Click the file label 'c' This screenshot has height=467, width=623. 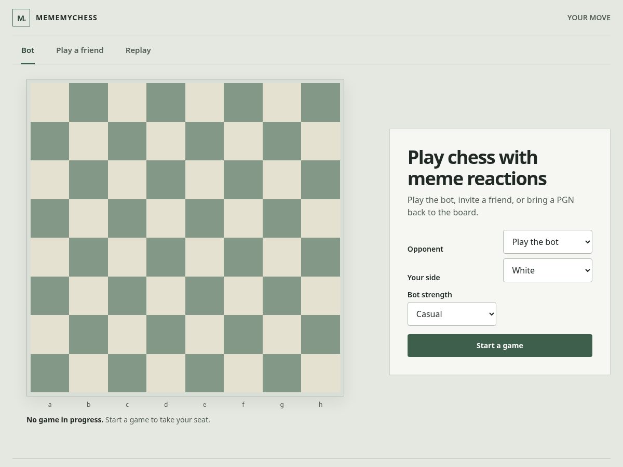pos(127,405)
